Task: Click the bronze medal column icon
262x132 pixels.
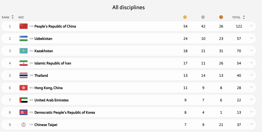Action: click(221, 17)
